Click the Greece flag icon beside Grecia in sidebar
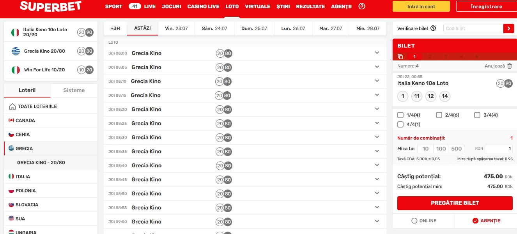Screen dimensions: 517x234 coord(11,149)
